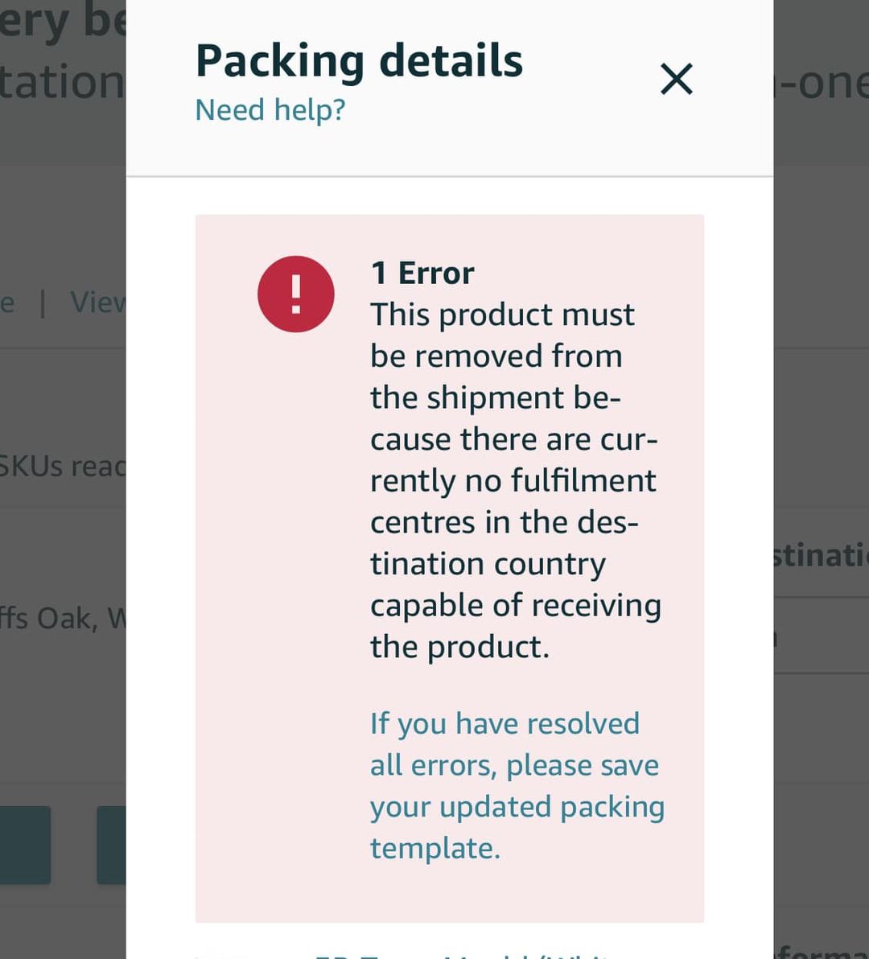
Task: Click the dimmed View link behind the dialog
Action: pos(98,303)
